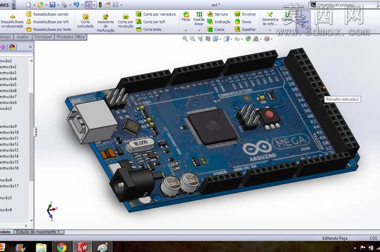This screenshot has height=252, width=380.
Task: Select extrusão10 in feature tree
Action: (x=9, y=132)
